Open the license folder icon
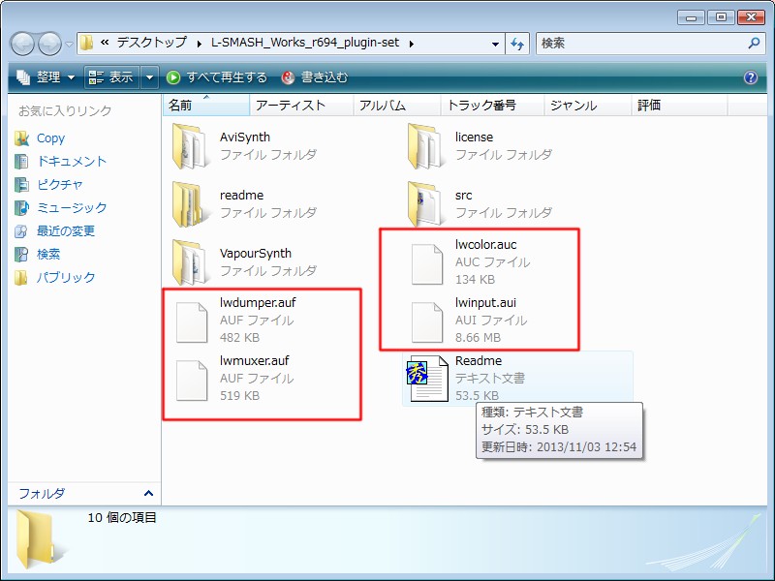The image size is (775, 581). [x=425, y=146]
